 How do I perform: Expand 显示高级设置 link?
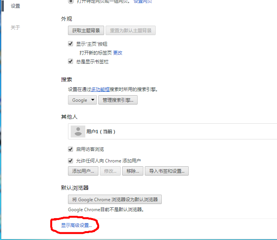click(x=77, y=225)
